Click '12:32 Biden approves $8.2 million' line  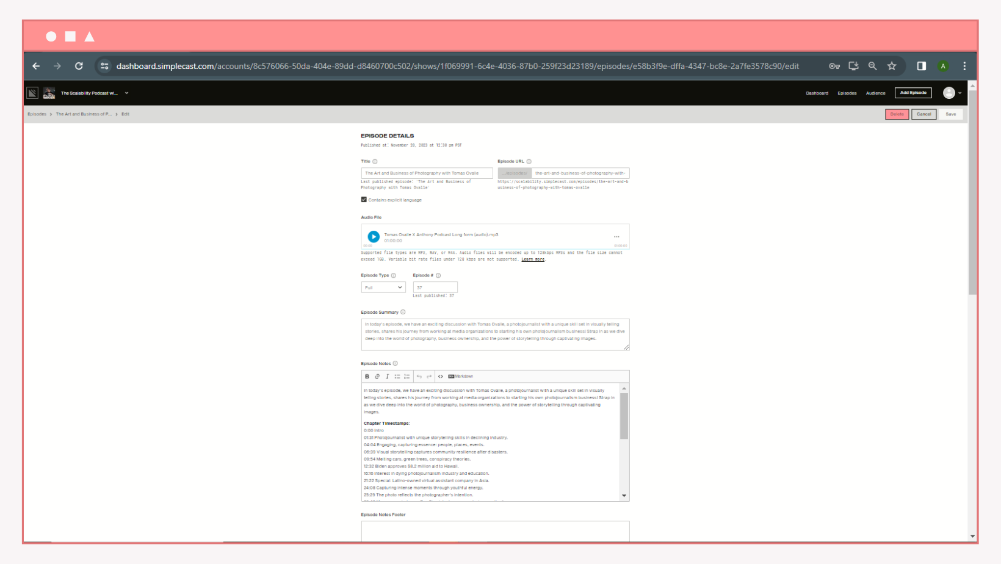(x=411, y=466)
